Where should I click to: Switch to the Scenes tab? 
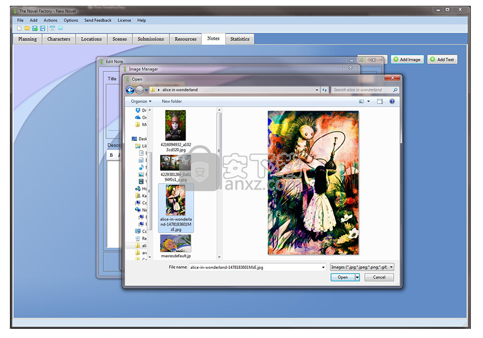(119, 39)
